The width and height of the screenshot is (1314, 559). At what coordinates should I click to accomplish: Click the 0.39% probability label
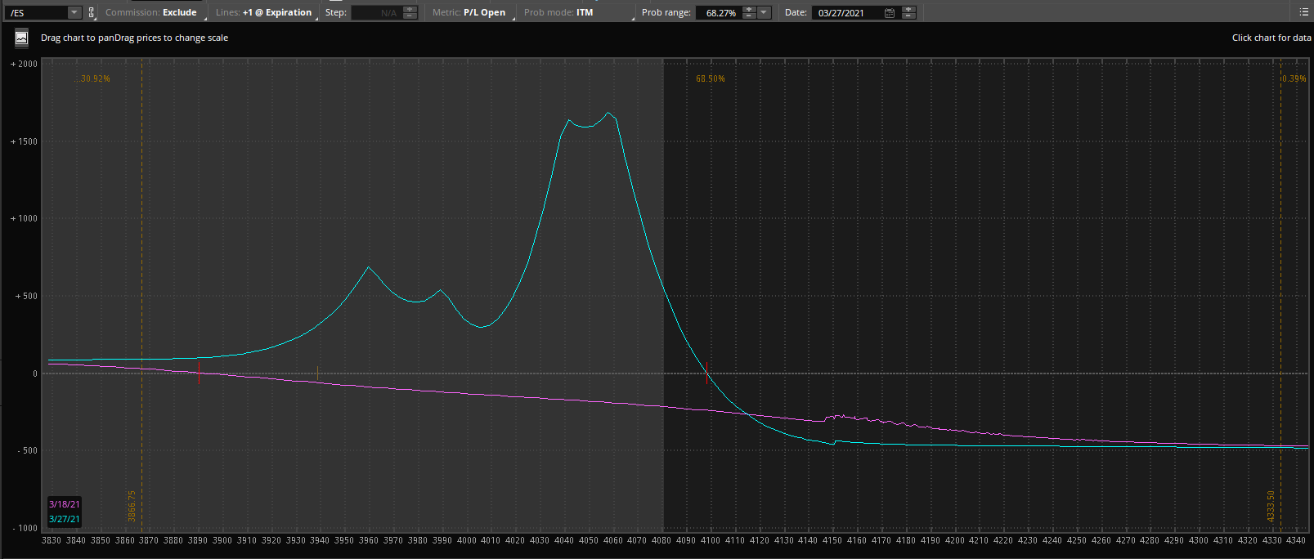pyautogui.click(x=1294, y=78)
